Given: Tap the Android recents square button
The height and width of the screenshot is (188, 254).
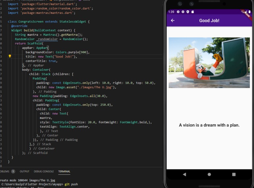Looking at the screenshot, I should [234, 174].
